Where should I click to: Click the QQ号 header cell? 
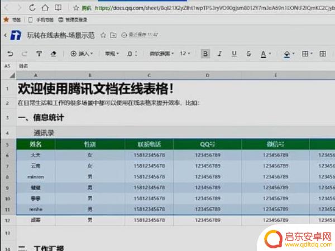(x=208, y=144)
